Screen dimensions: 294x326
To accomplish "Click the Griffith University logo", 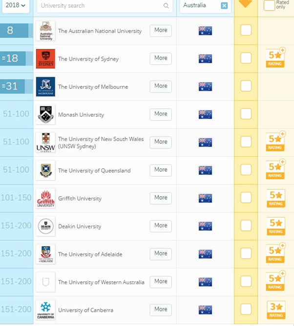I will tap(45, 198).
